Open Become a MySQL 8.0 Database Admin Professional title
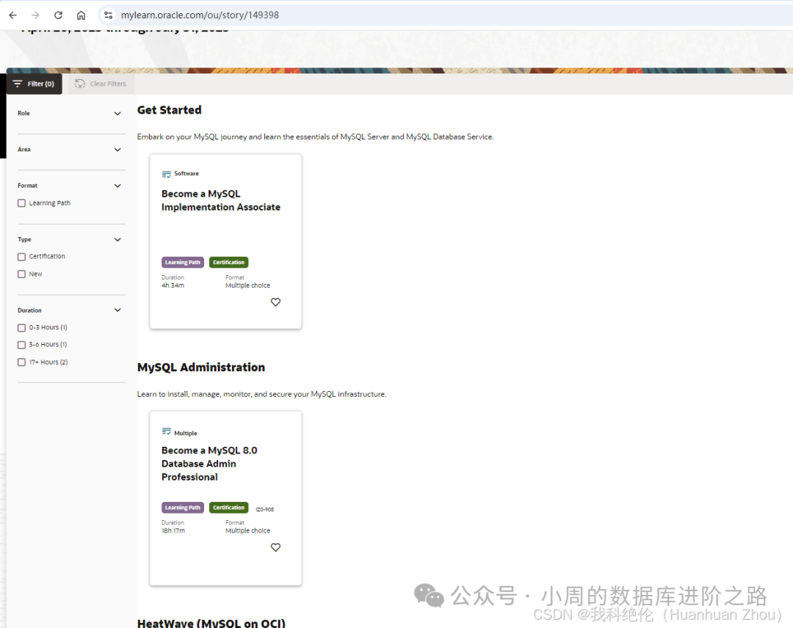 point(209,464)
